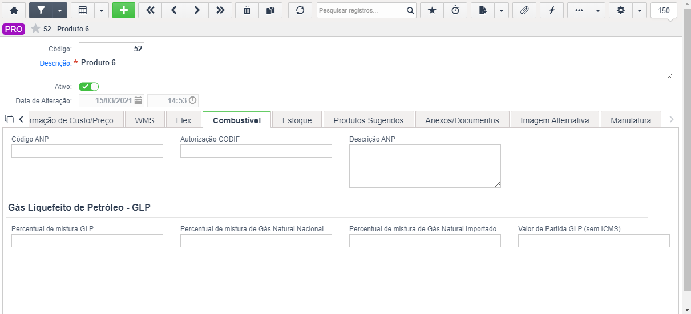This screenshot has height=314, width=691.
Task: Click the Gás Natural Nacional percentage field
Action: click(x=256, y=241)
